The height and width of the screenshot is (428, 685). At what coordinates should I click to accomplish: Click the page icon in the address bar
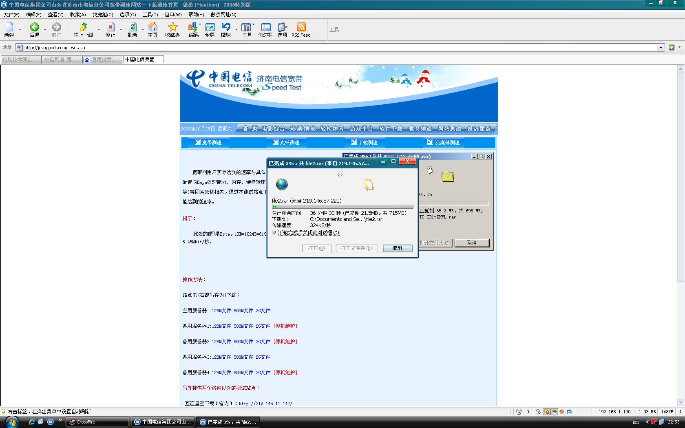pos(19,47)
